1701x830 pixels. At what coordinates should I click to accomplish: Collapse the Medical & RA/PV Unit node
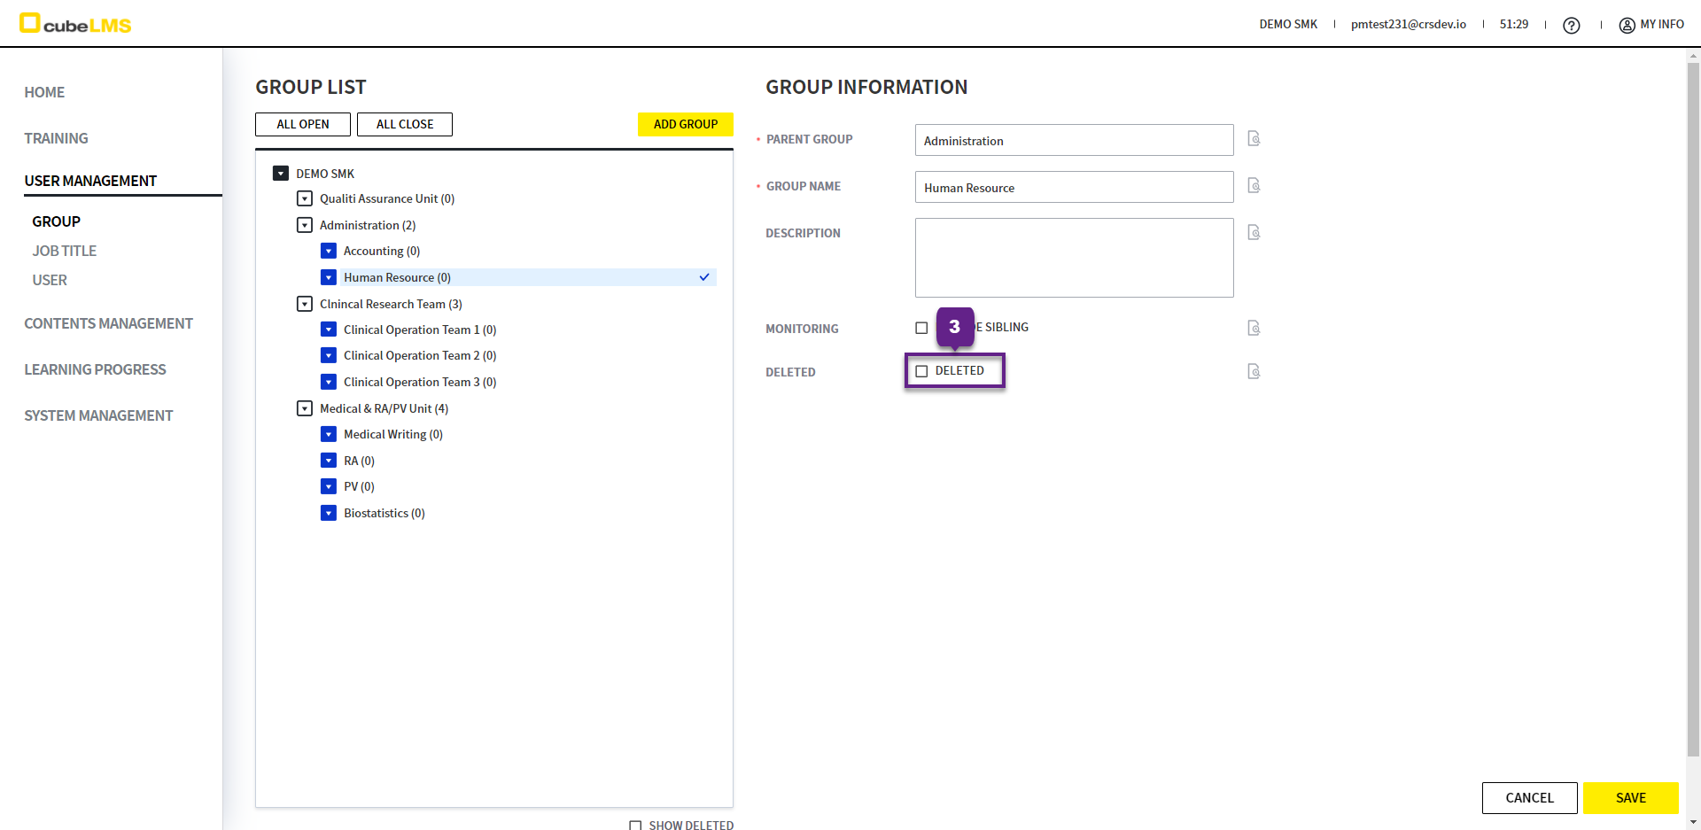click(x=305, y=408)
